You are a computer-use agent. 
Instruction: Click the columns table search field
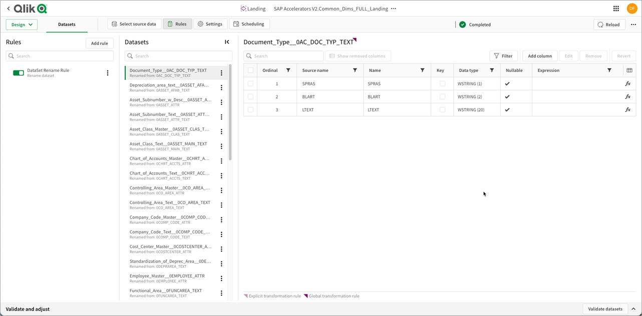[283, 56]
